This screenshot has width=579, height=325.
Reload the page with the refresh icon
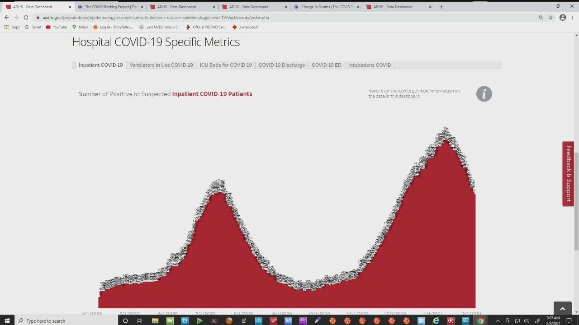[x=26, y=18]
